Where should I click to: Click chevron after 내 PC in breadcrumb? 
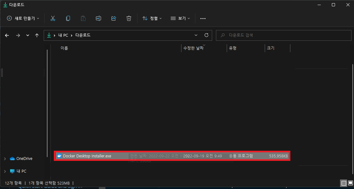[x=72, y=35]
